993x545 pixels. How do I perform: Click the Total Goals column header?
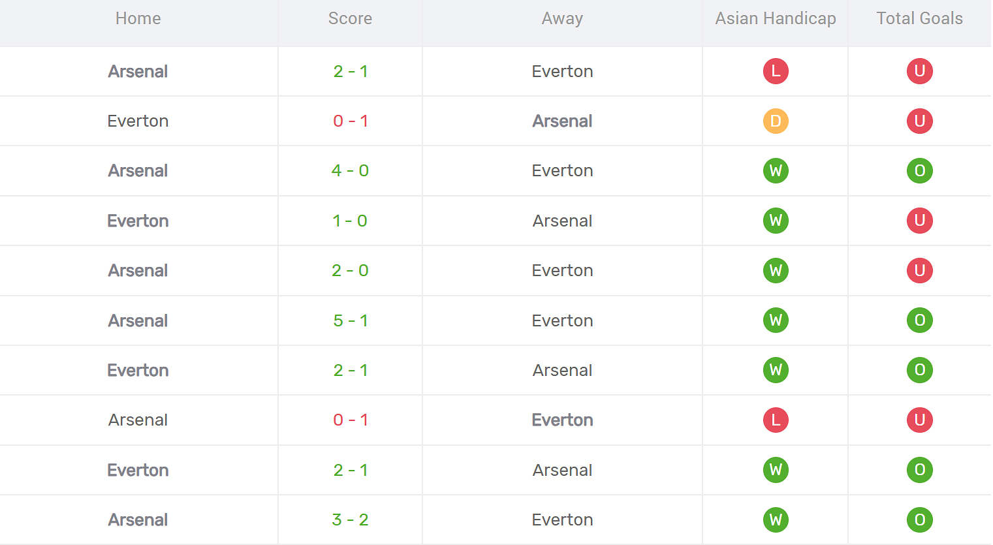coord(919,18)
